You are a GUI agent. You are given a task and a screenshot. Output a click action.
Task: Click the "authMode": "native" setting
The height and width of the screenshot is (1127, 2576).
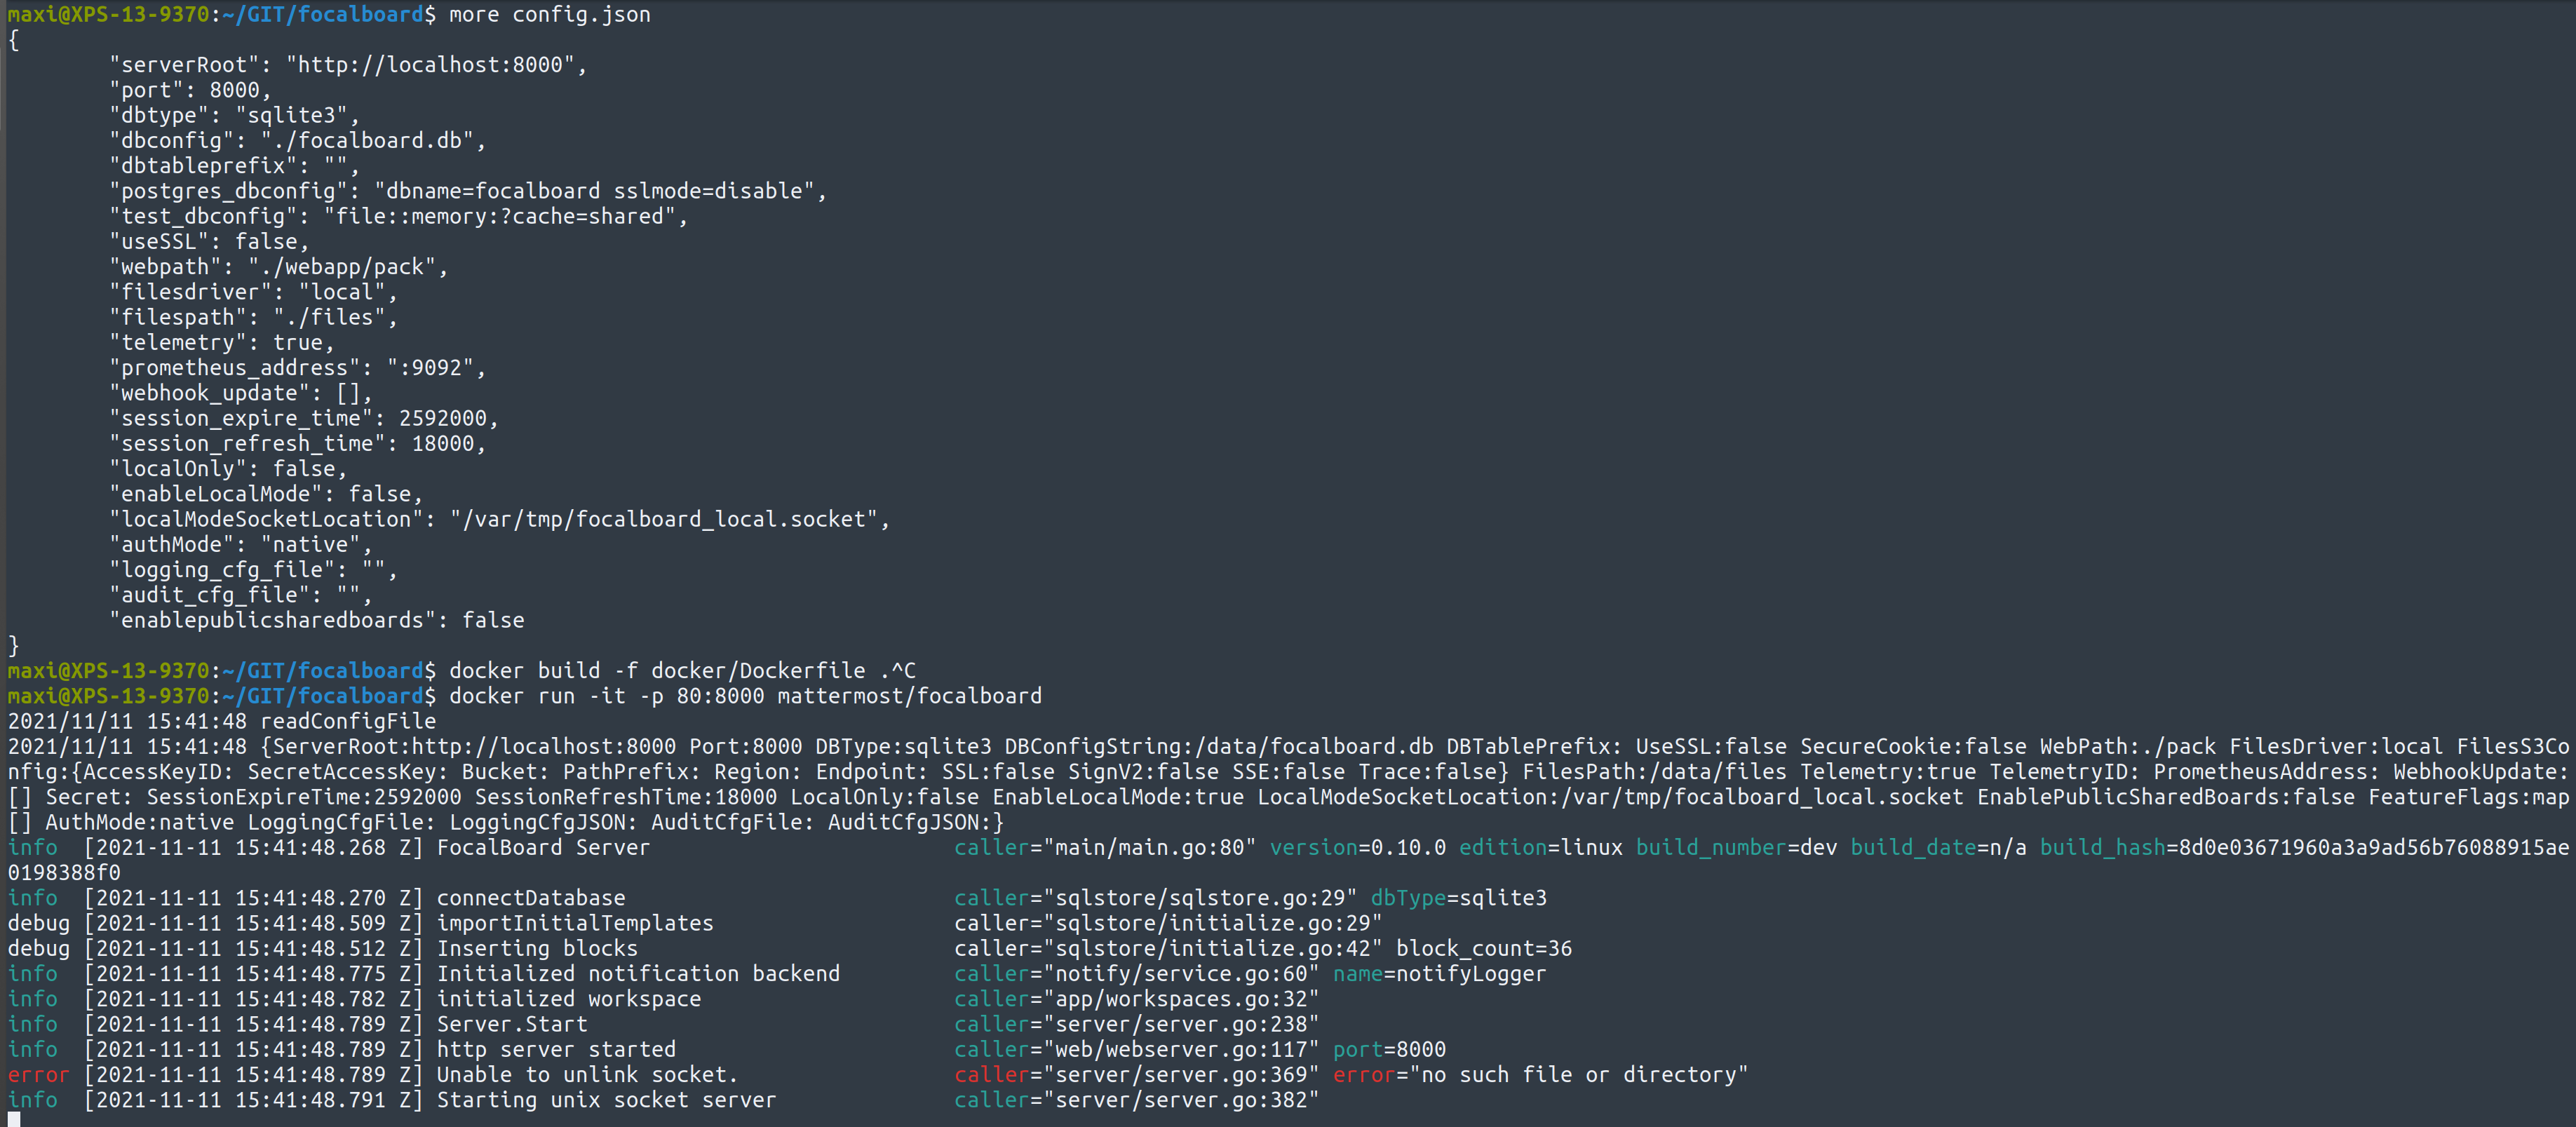[x=240, y=543]
